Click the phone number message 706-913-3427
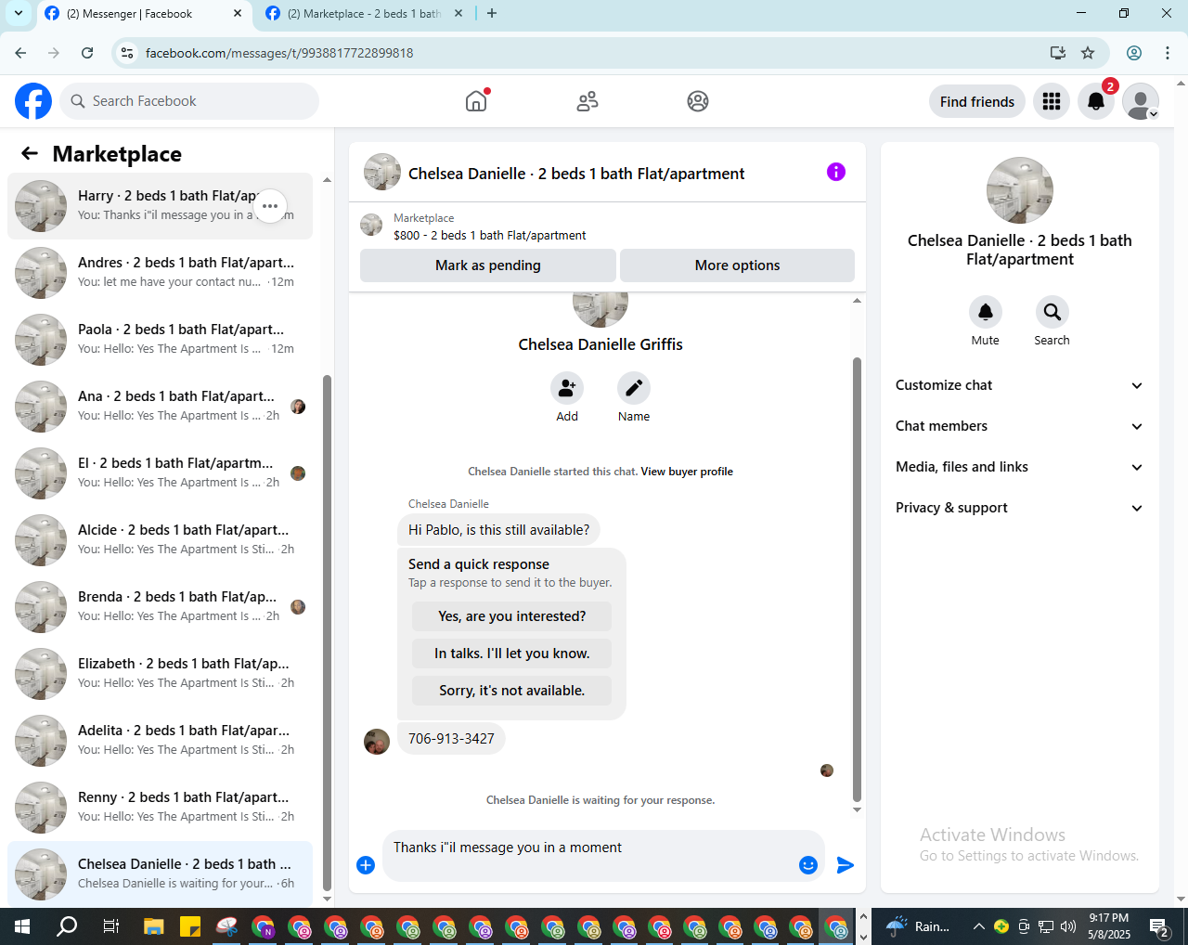The image size is (1188, 945). point(451,739)
